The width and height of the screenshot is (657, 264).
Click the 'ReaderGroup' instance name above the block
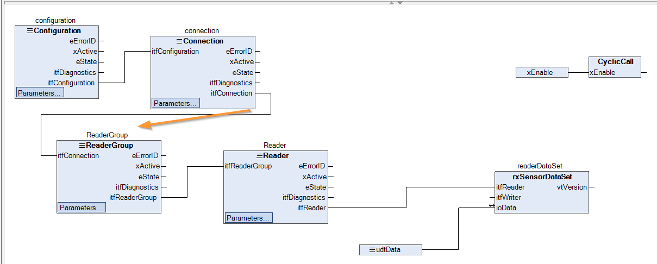pyautogui.click(x=107, y=135)
